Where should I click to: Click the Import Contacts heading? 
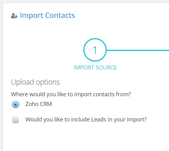[47, 15]
